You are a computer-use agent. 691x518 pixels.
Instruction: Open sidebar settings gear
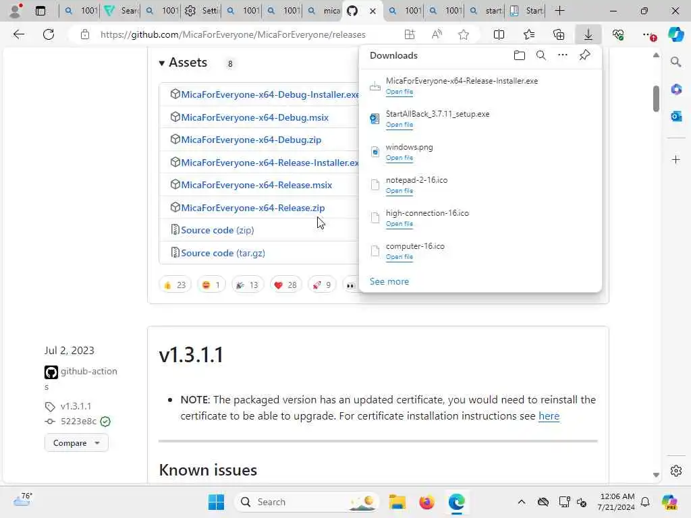676,471
